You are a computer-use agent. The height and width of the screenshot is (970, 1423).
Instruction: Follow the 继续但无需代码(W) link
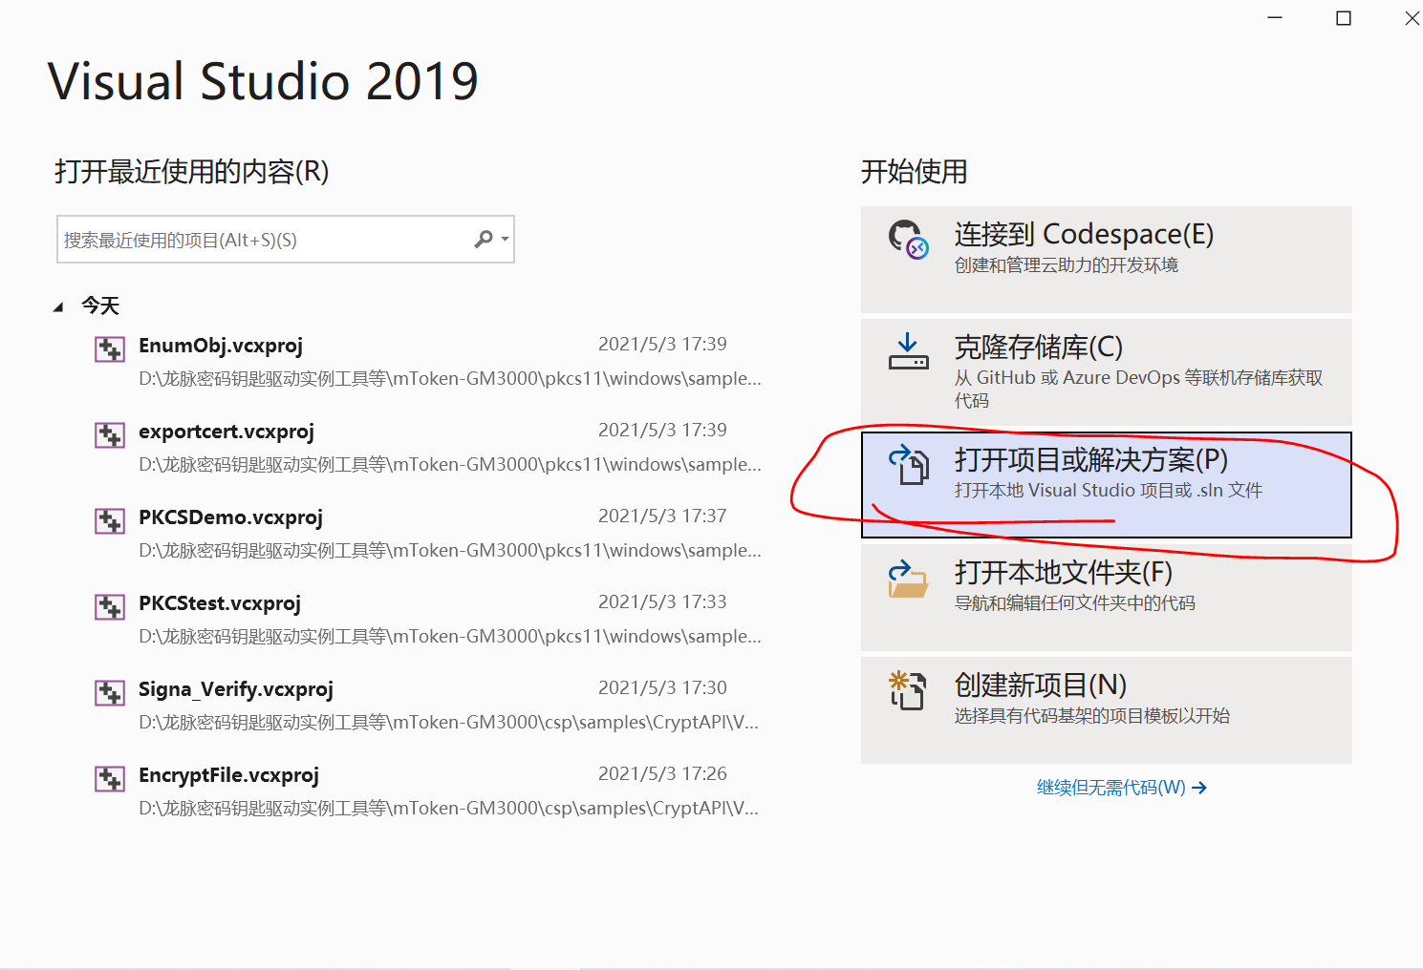tap(1122, 788)
